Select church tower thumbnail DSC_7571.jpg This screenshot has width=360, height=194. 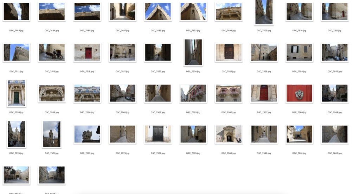[x=52, y=134]
